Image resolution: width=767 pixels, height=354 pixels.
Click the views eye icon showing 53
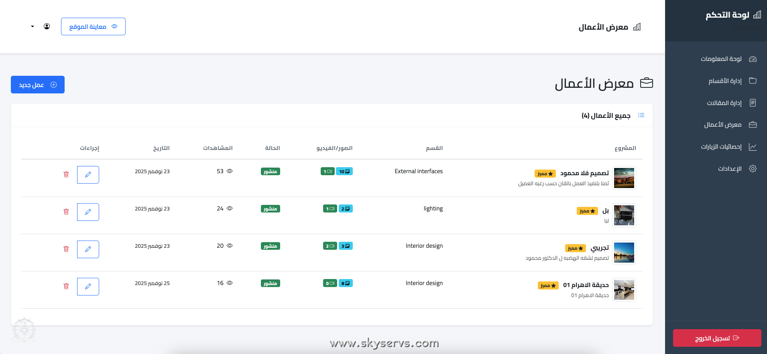(230, 171)
